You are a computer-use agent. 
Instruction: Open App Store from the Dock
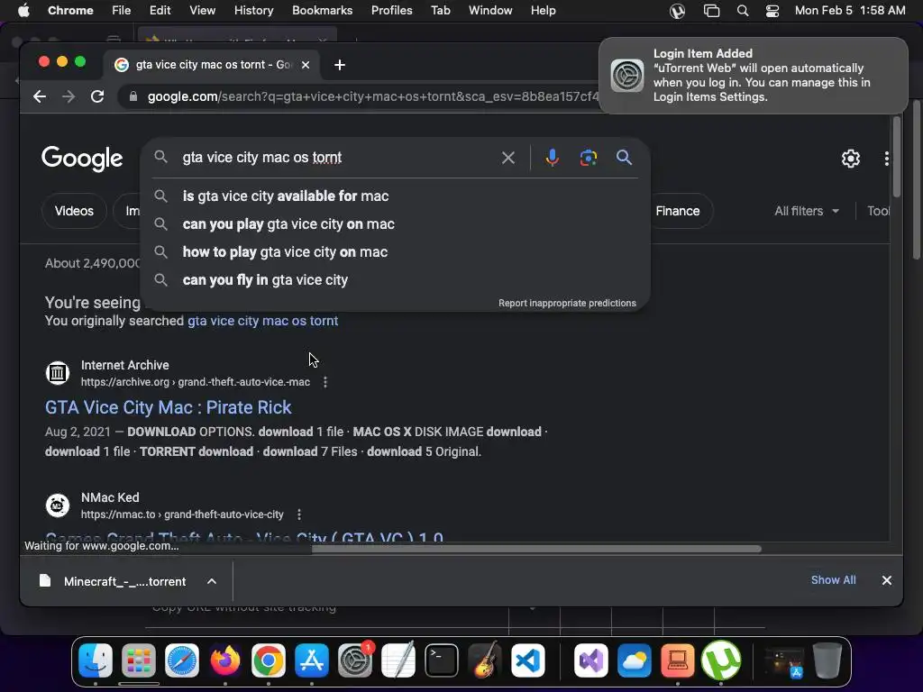[x=311, y=660]
